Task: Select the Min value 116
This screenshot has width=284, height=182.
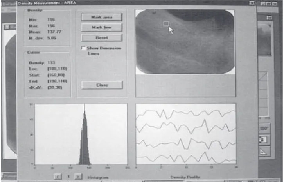Action: pos(51,19)
